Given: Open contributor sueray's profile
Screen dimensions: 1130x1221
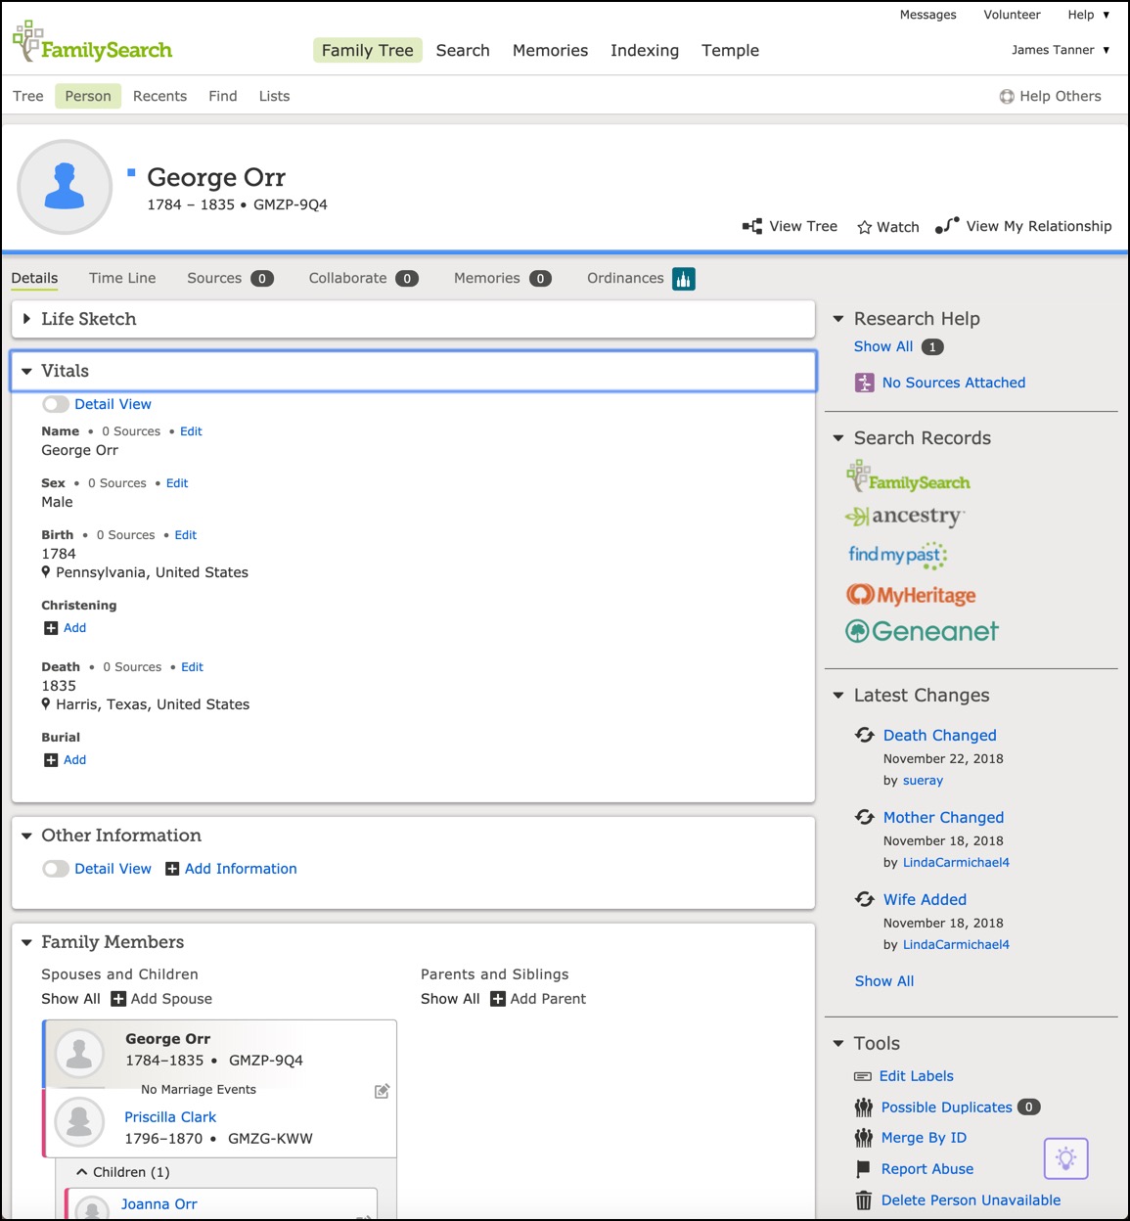Looking at the screenshot, I should (x=923, y=781).
